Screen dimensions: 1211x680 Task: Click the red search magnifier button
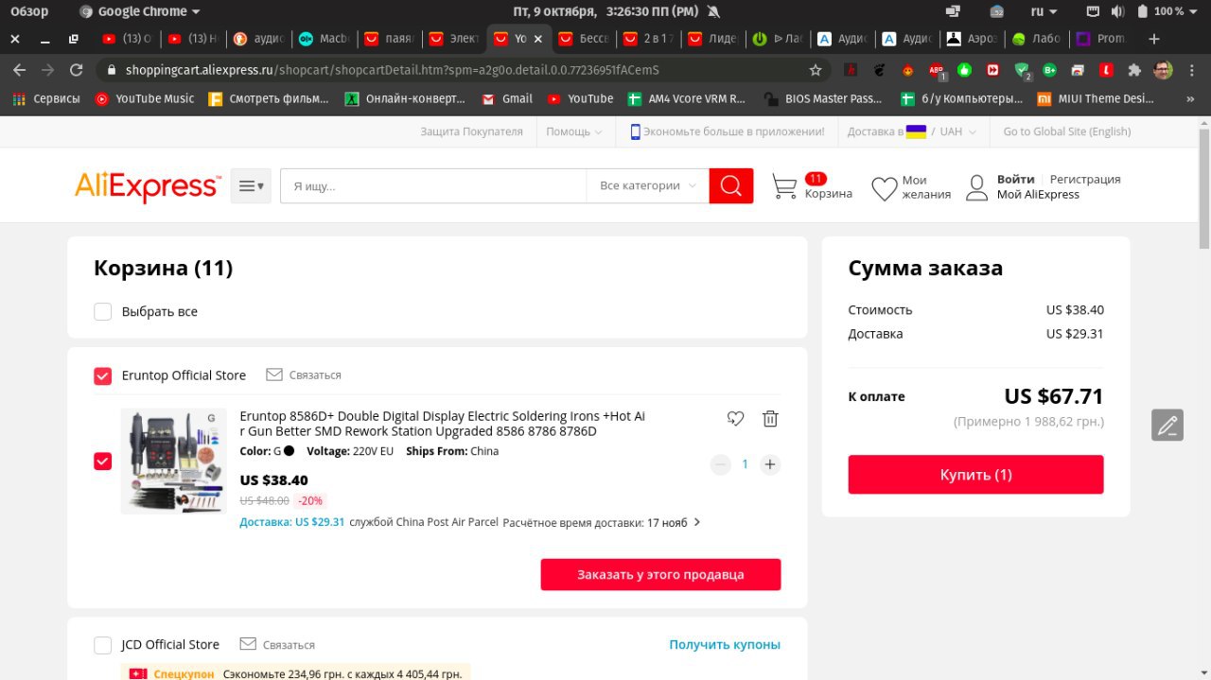point(731,185)
